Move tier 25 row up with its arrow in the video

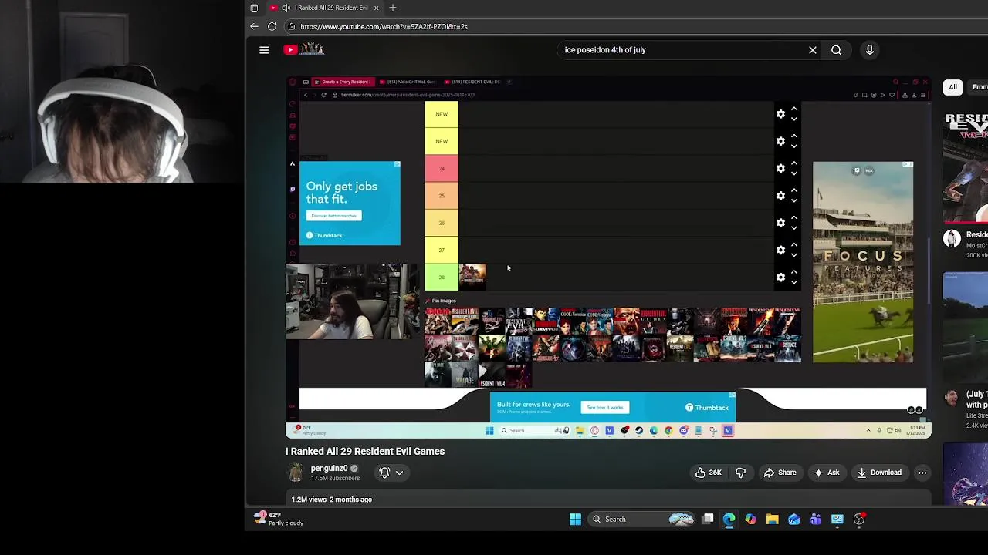coord(793,190)
